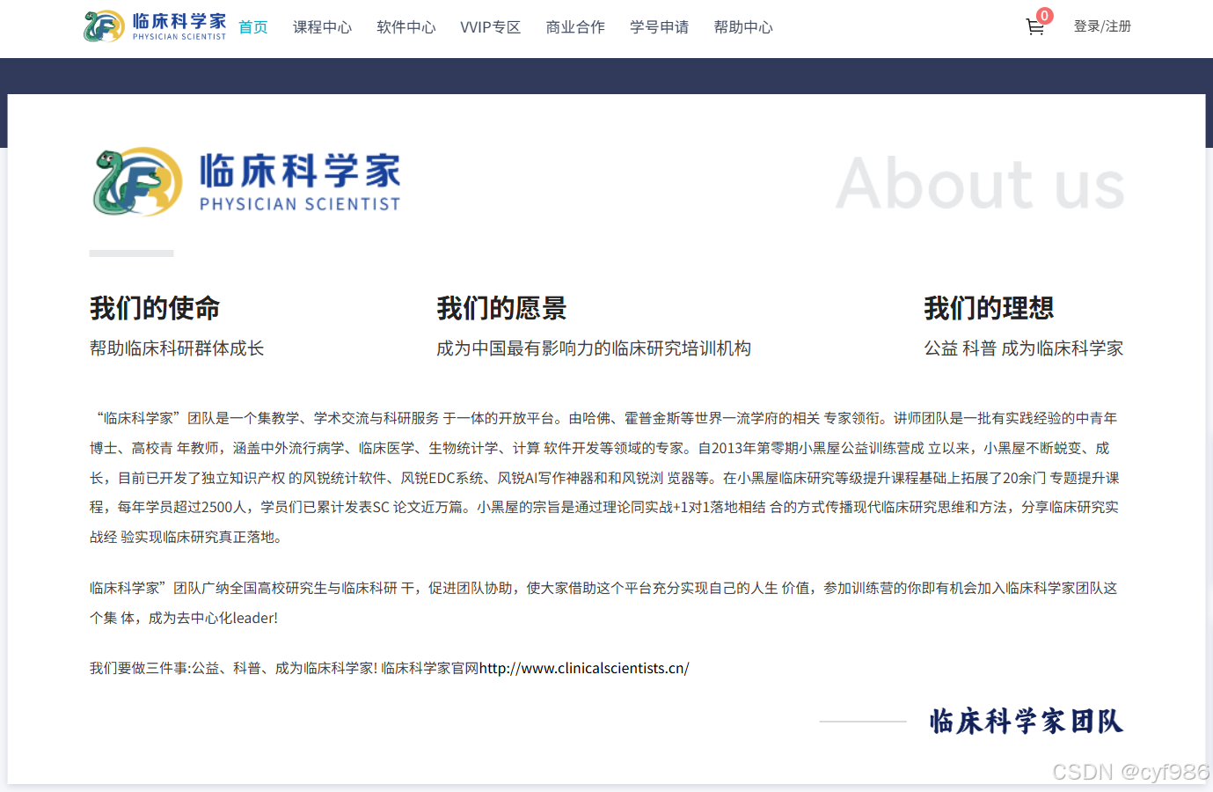
Task: Open 商业合作 menu item
Action: [575, 27]
